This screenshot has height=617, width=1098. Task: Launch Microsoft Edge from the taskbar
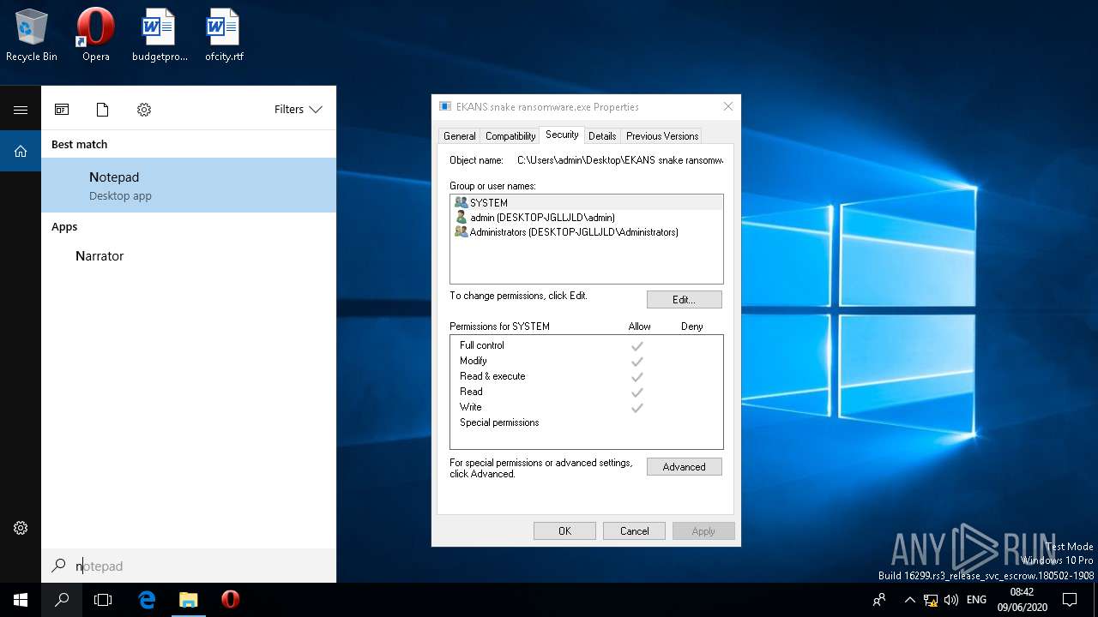147,600
